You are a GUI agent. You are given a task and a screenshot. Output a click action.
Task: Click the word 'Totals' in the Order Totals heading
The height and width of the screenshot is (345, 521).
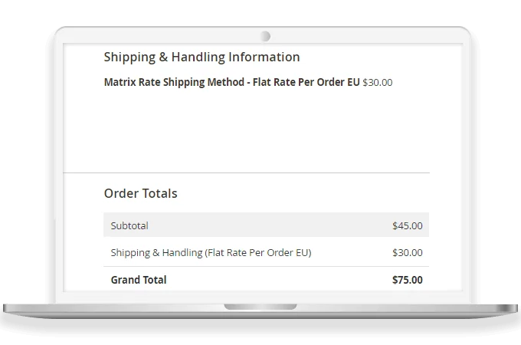point(160,193)
